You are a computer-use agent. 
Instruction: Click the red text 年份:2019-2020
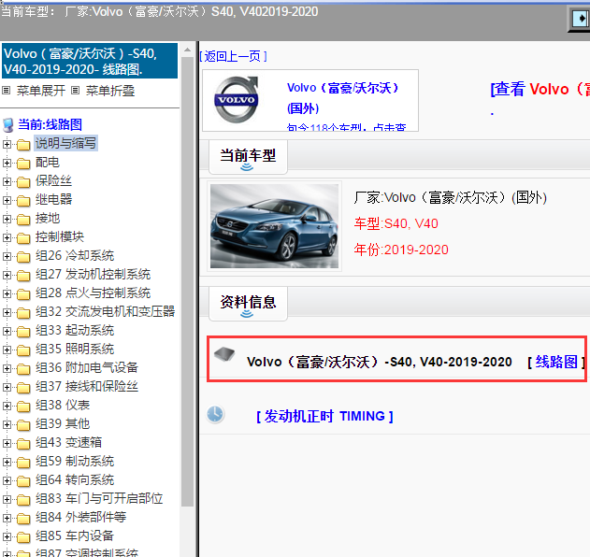coord(401,250)
